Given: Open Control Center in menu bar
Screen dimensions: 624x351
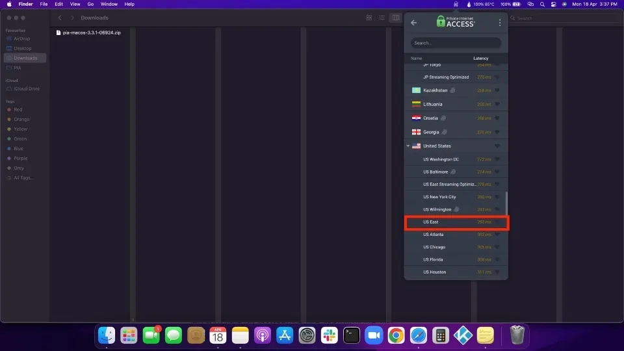Looking at the screenshot, I should pyautogui.click(x=553, y=4).
